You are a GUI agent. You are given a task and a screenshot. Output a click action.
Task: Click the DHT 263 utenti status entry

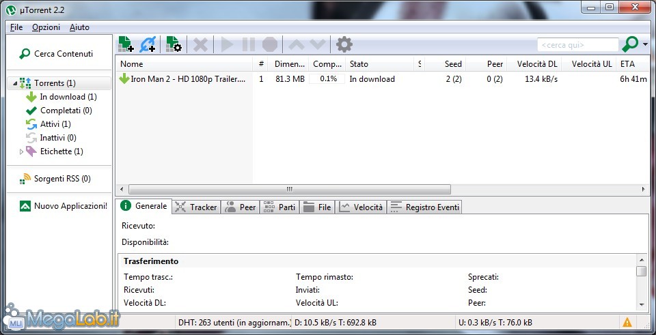(x=234, y=323)
